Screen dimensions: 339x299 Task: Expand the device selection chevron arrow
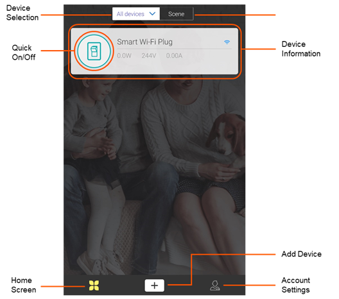click(152, 14)
